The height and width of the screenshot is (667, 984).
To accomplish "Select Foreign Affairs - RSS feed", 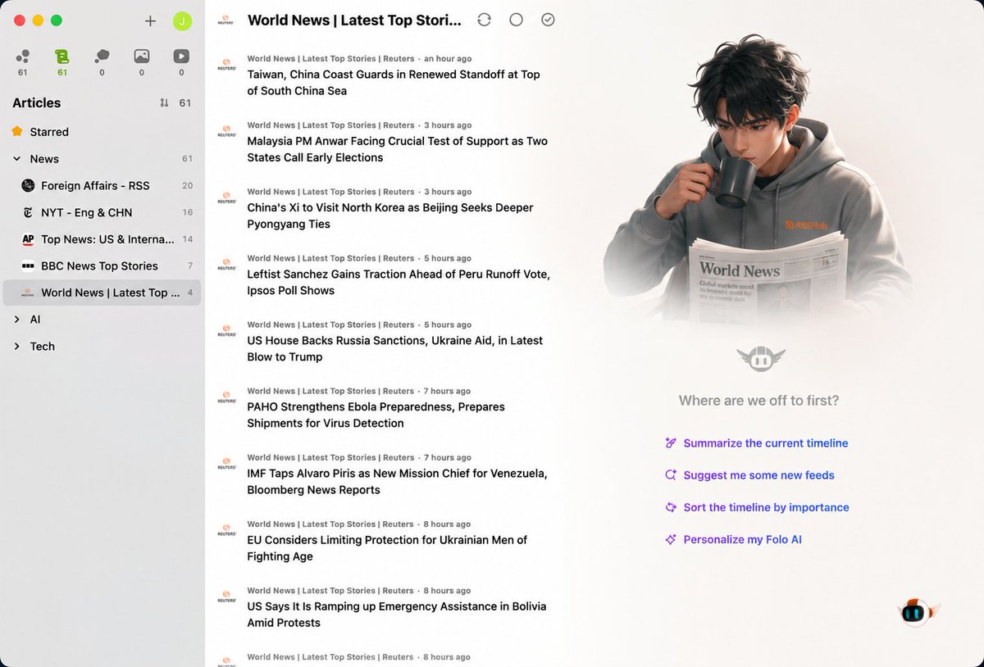I will tap(101, 186).
